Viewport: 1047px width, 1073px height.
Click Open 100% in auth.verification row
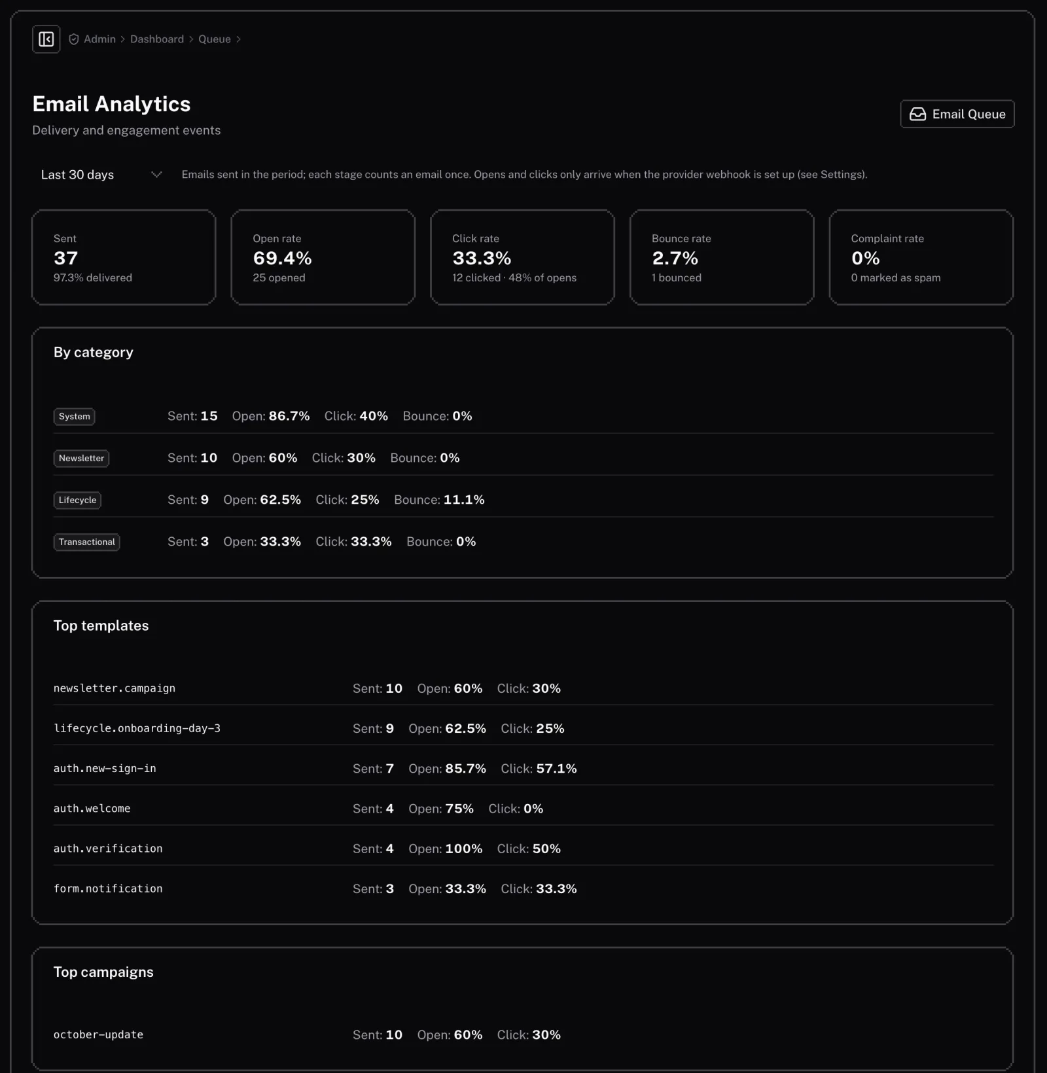(445, 849)
